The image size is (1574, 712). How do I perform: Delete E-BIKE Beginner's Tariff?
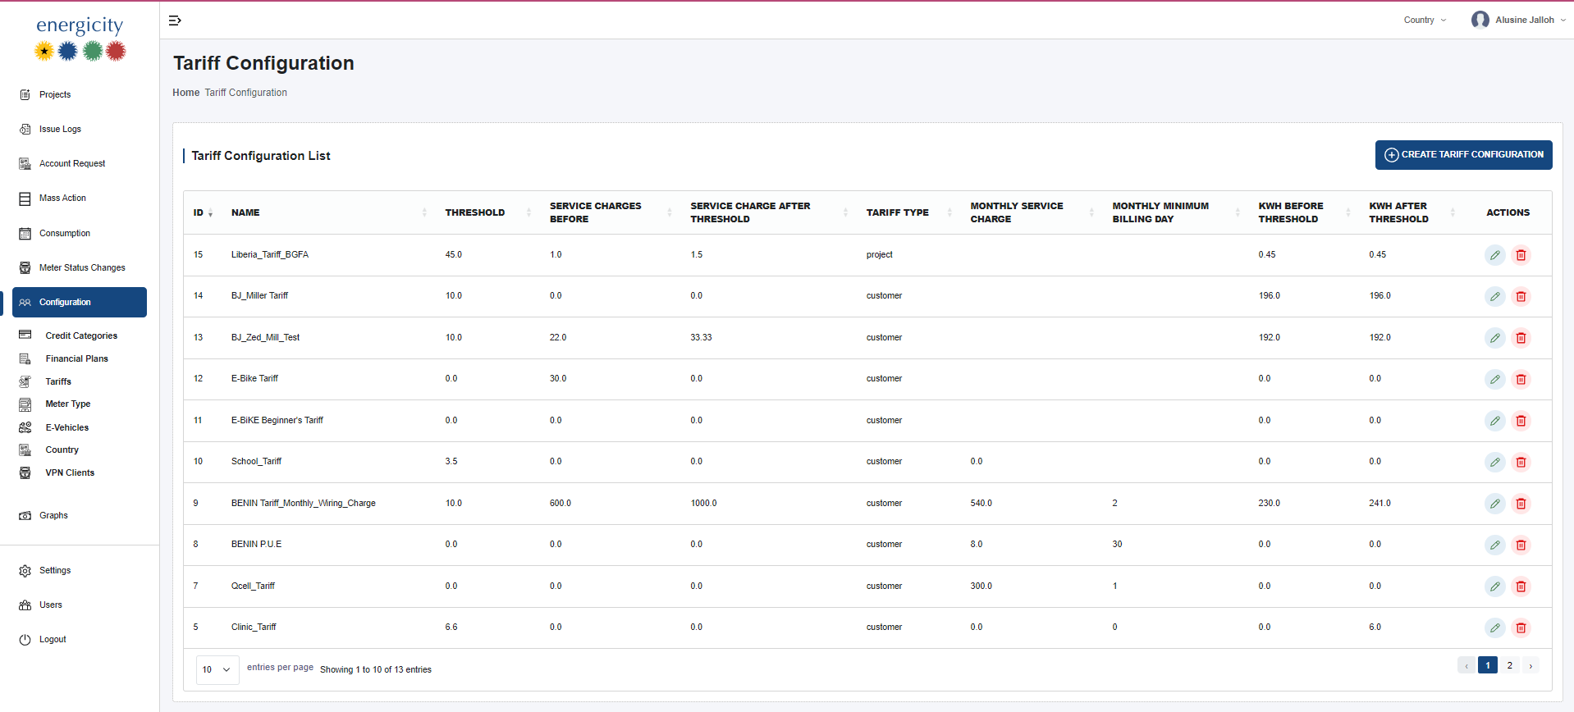tap(1521, 421)
